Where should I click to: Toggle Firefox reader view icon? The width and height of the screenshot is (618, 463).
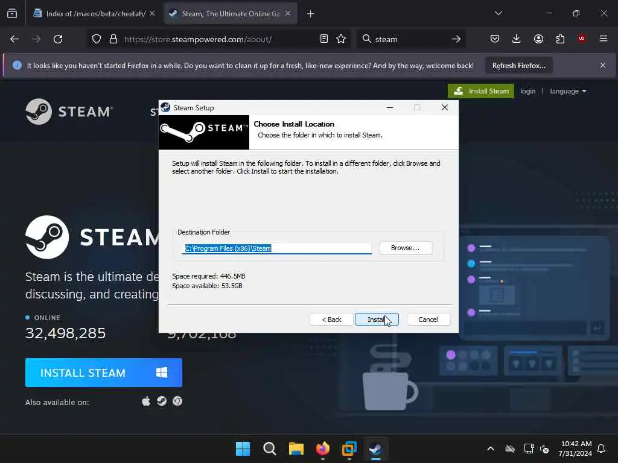pos(324,39)
